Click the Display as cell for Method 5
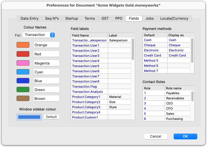The width and height of the screenshot is (207, 147). pos(179,61)
